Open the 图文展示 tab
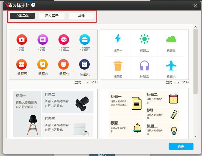The width and height of the screenshot is (202, 156). coord(52,16)
